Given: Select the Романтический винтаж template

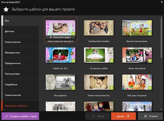Looking at the screenshot, I should click(x=99, y=82).
